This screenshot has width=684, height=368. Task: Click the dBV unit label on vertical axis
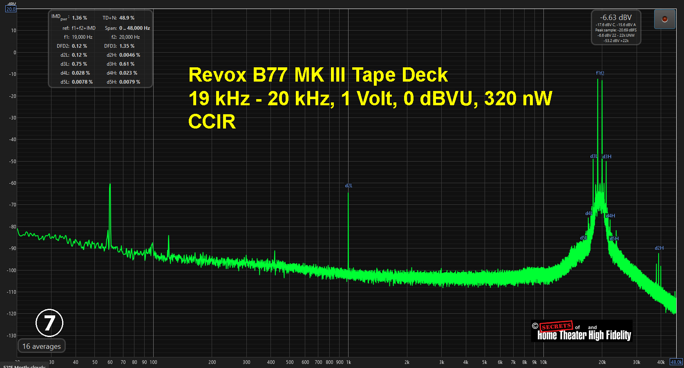coord(11,4)
